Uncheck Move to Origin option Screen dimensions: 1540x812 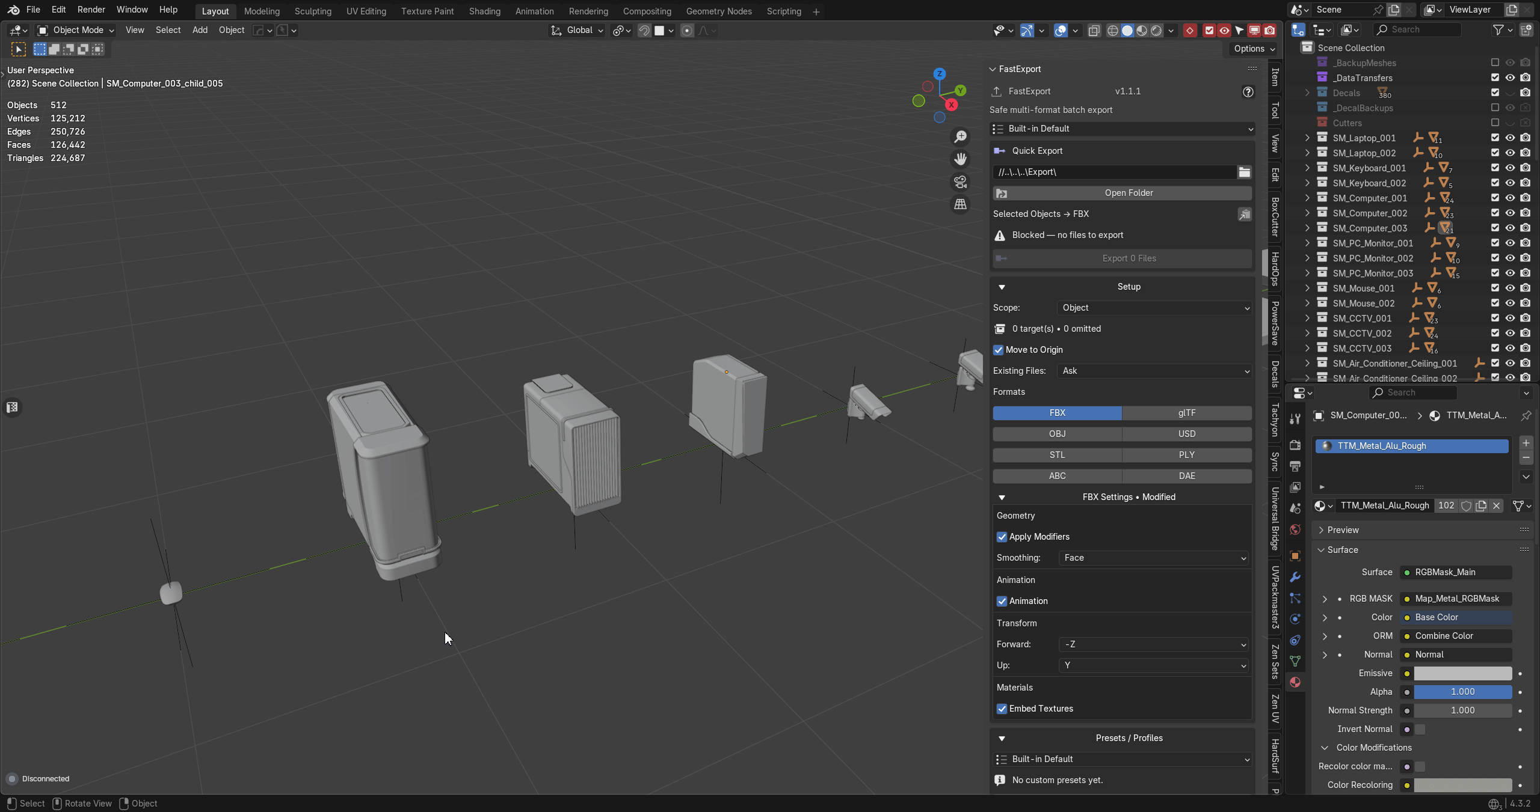coord(999,350)
